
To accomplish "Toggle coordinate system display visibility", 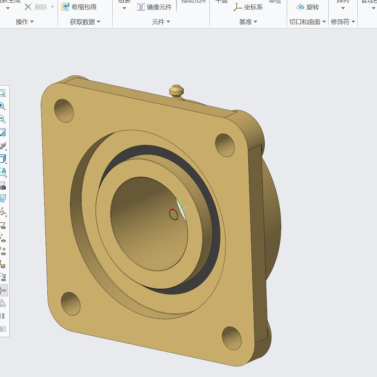I will point(2,264).
